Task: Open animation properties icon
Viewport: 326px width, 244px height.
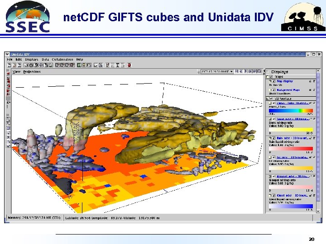Action: pos(259,71)
